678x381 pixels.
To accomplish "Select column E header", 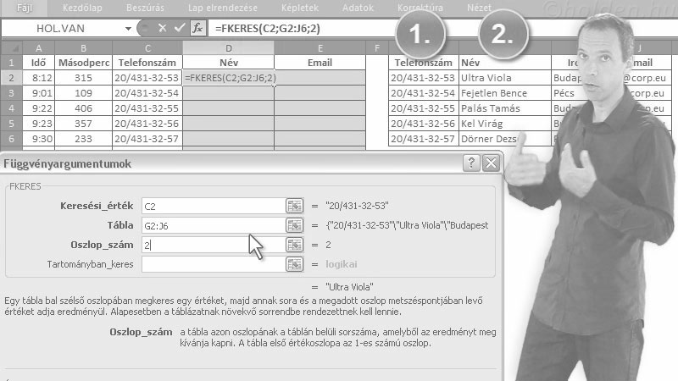I will (x=320, y=48).
